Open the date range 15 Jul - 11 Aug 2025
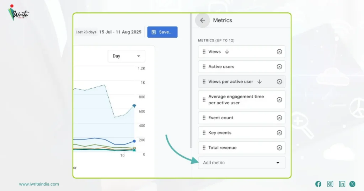Screen dimensions: 364x191 tap(120, 32)
